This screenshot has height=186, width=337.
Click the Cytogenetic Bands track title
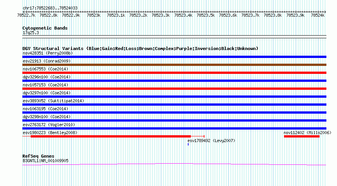(45, 28)
